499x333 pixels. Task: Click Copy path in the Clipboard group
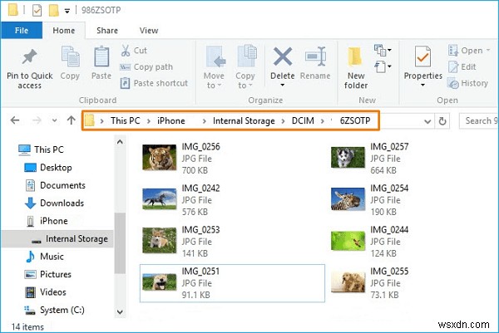[126, 66]
